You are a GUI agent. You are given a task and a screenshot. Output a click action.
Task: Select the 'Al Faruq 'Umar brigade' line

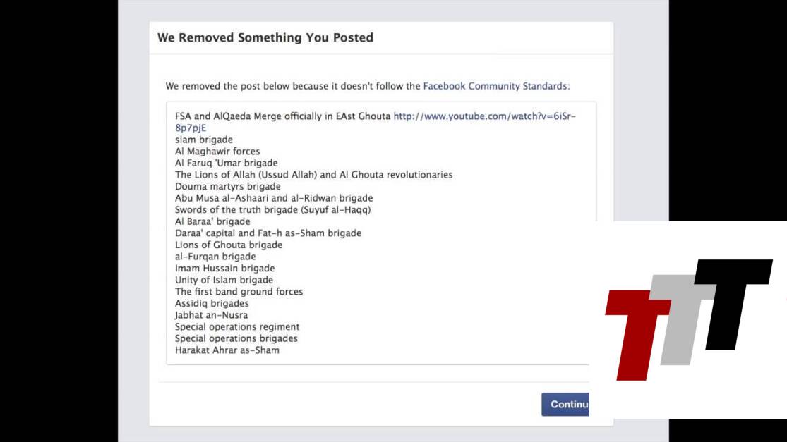(x=227, y=163)
